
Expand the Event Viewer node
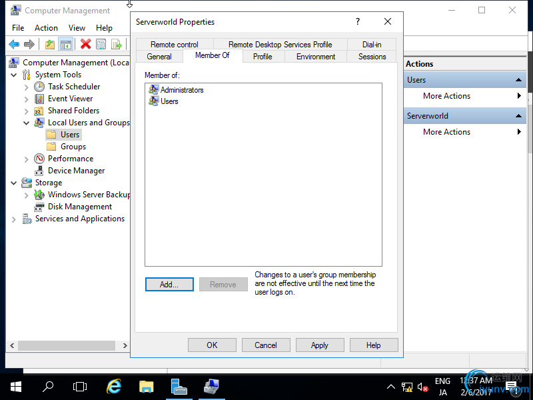click(27, 99)
